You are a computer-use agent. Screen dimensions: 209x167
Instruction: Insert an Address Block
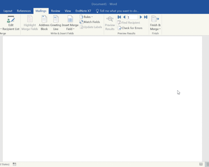(x=44, y=23)
